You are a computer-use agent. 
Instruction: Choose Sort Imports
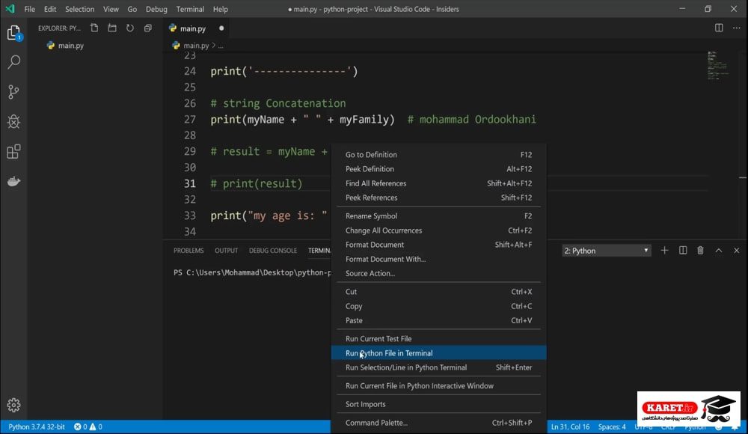pyautogui.click(x=438, y=404)
